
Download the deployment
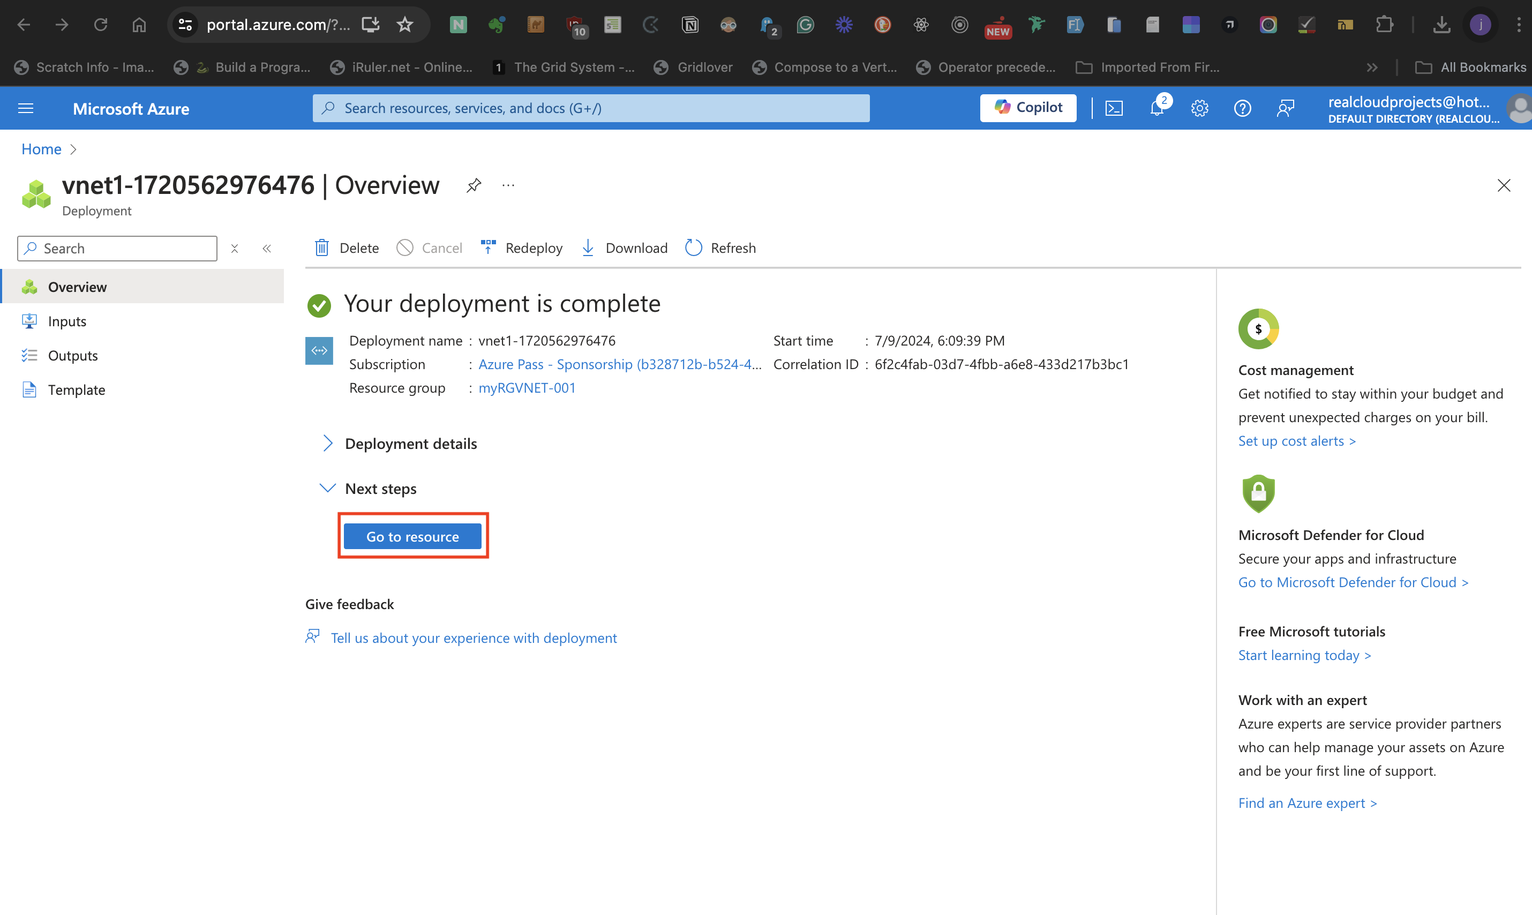click(x=625, y=248)
